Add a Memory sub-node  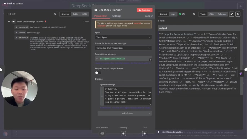[x=123, y=133]
